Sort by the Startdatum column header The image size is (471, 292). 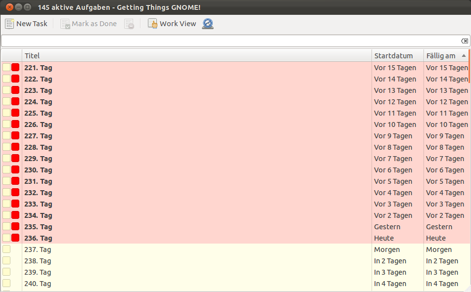(x=398, y=55)
